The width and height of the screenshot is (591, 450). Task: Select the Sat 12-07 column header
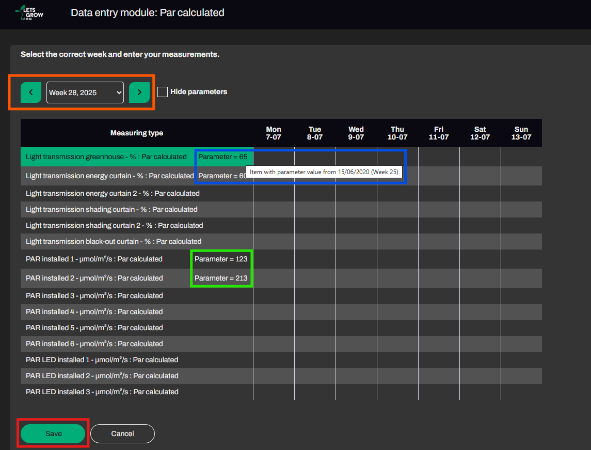click(480, 133)
